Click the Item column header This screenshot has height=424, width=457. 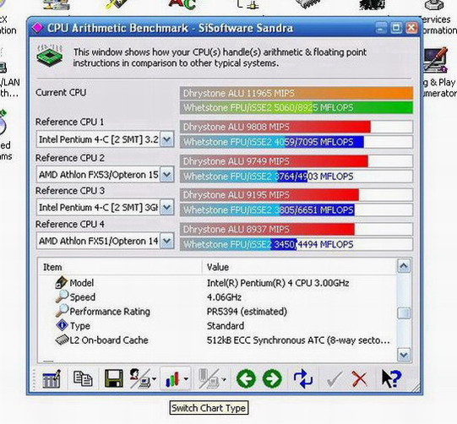pos(120,267)
